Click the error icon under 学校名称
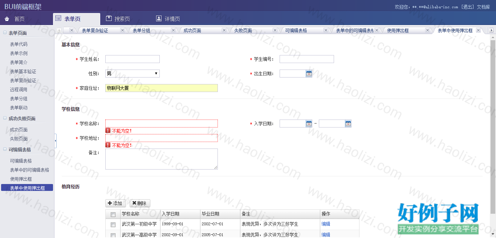 pyautogui.click(x=108, y=131)
